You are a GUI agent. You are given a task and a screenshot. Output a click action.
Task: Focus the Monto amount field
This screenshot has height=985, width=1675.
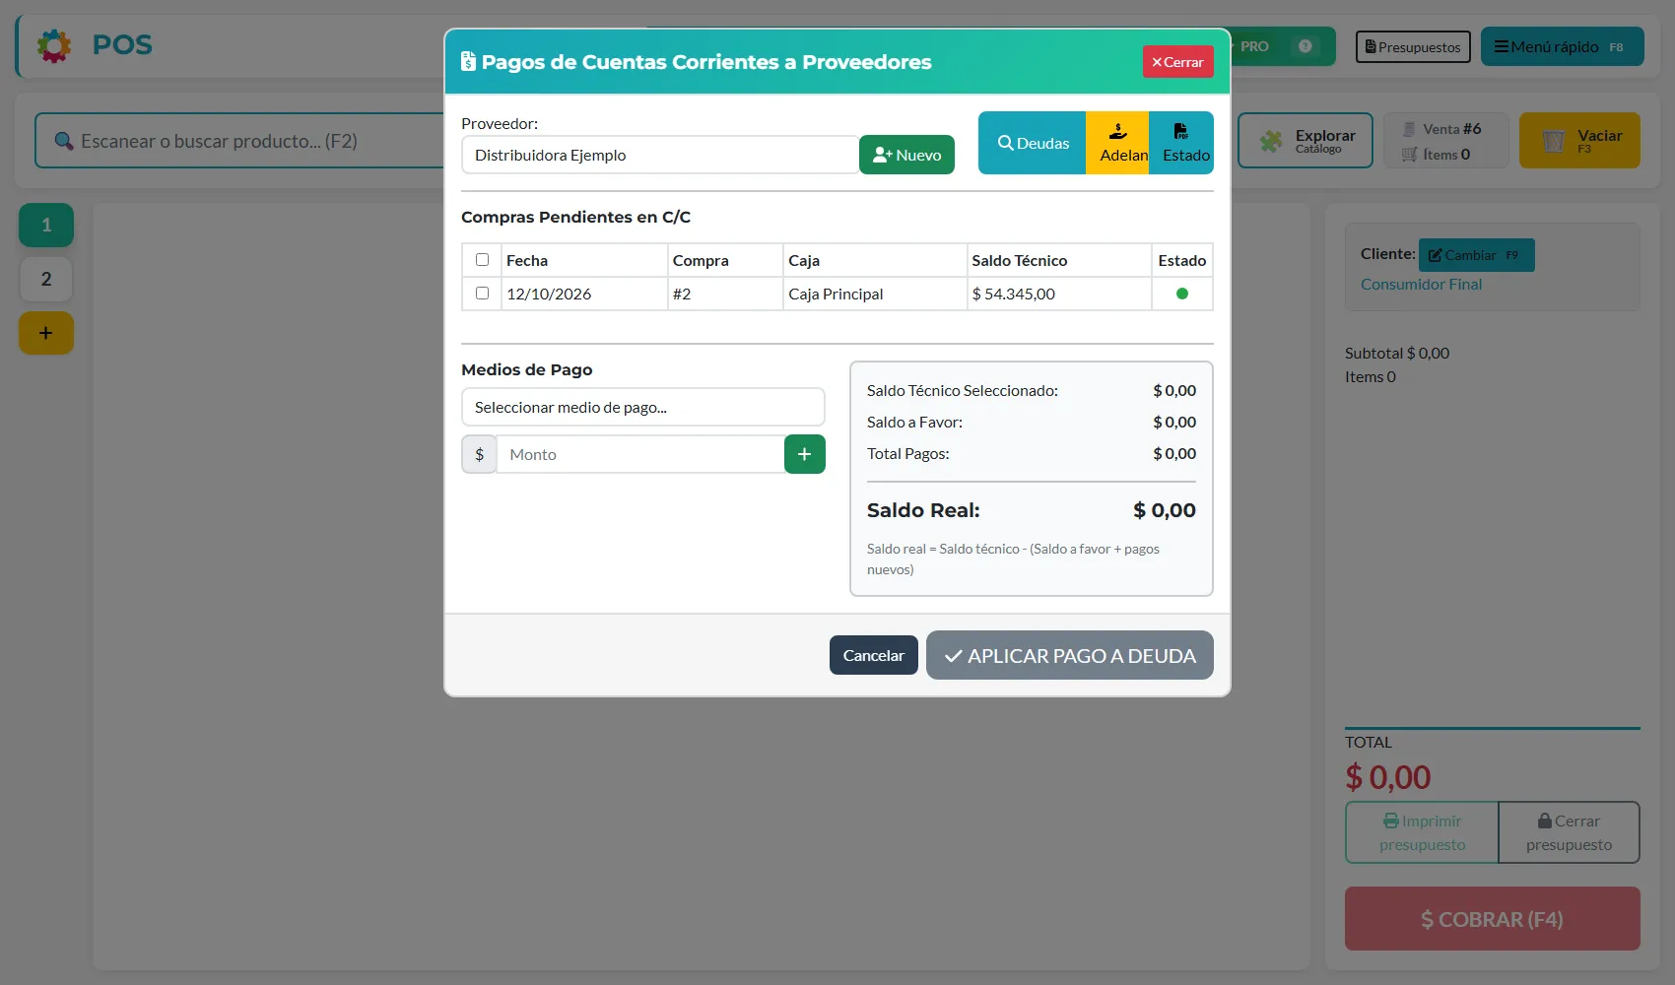click(x=640, y=454)
